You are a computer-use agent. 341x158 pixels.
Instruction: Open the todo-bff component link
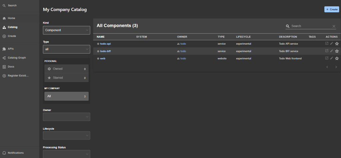click(106, 51)
